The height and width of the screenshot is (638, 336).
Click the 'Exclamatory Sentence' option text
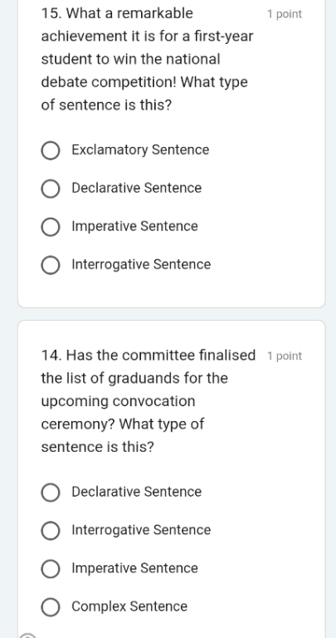140,150
